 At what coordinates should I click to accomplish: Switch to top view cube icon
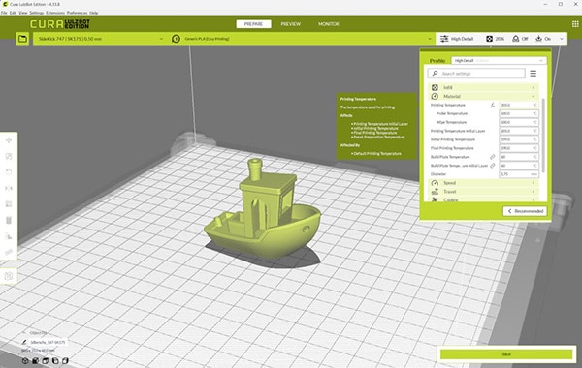click(46, 360)
